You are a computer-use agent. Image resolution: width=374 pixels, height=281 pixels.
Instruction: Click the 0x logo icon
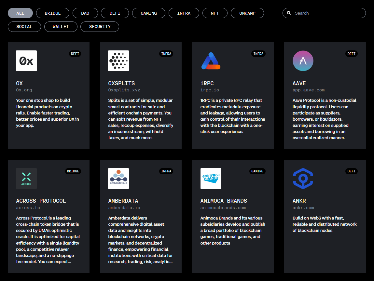click(x=26, y=61)
